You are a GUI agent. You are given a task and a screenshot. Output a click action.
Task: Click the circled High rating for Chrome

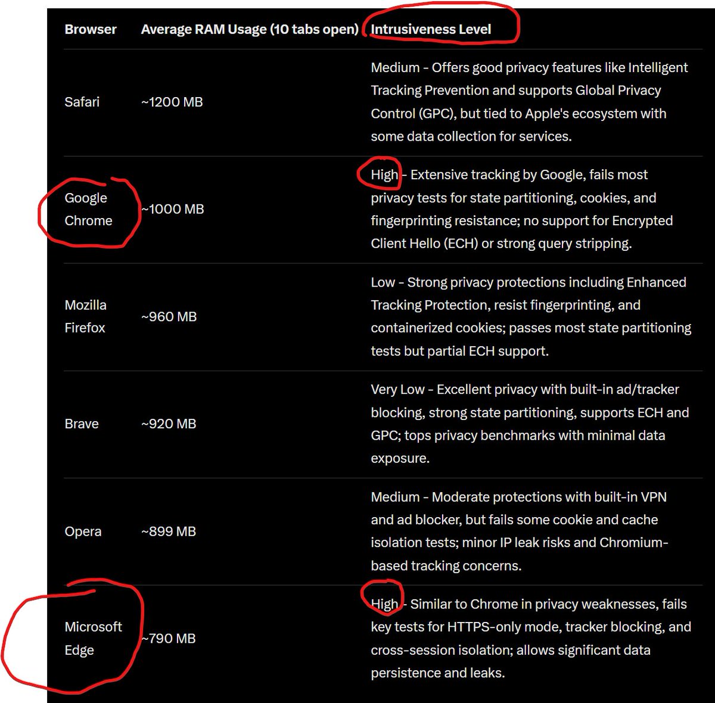[x=383, y=175]
